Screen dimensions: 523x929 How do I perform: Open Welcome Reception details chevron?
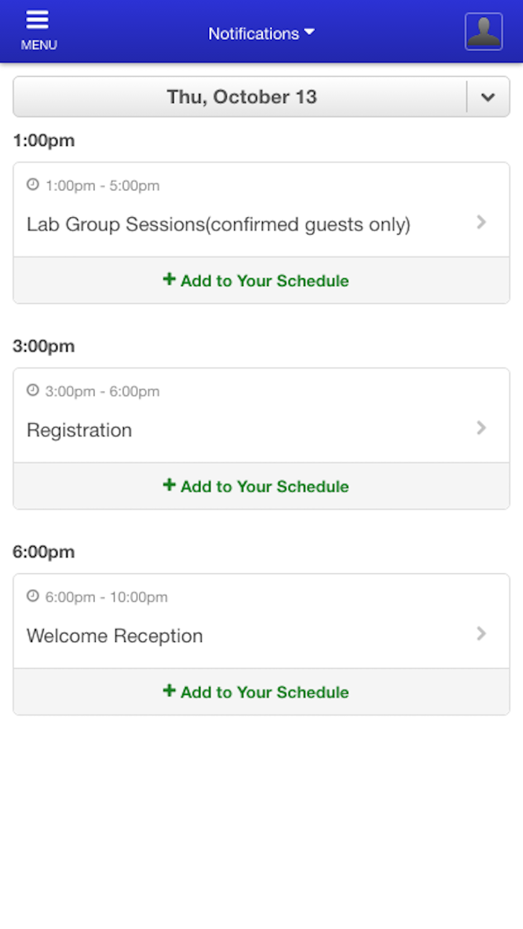tap(481, 634)
